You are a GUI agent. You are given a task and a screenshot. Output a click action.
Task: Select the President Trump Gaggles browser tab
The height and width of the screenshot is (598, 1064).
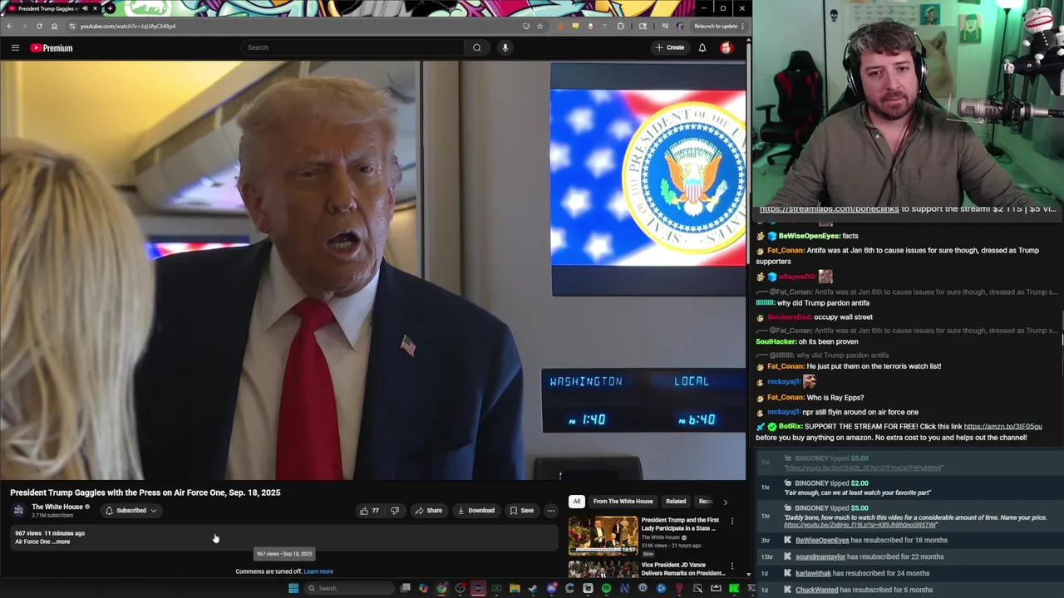tap(50, 8)
